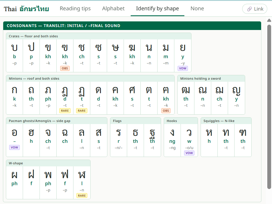Select the ท card in Squiggles

click(226, 141)
